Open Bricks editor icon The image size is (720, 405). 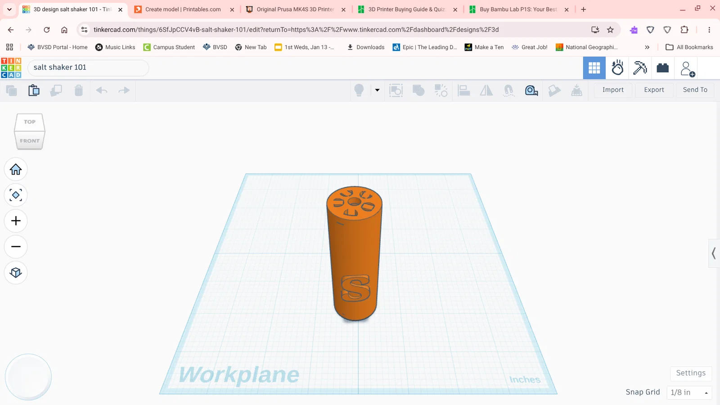(663, 68)
